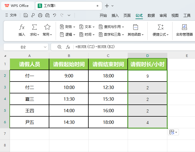Switch to the 审阅 ribbon tab
195x152 pixels.
coord(163,15)
